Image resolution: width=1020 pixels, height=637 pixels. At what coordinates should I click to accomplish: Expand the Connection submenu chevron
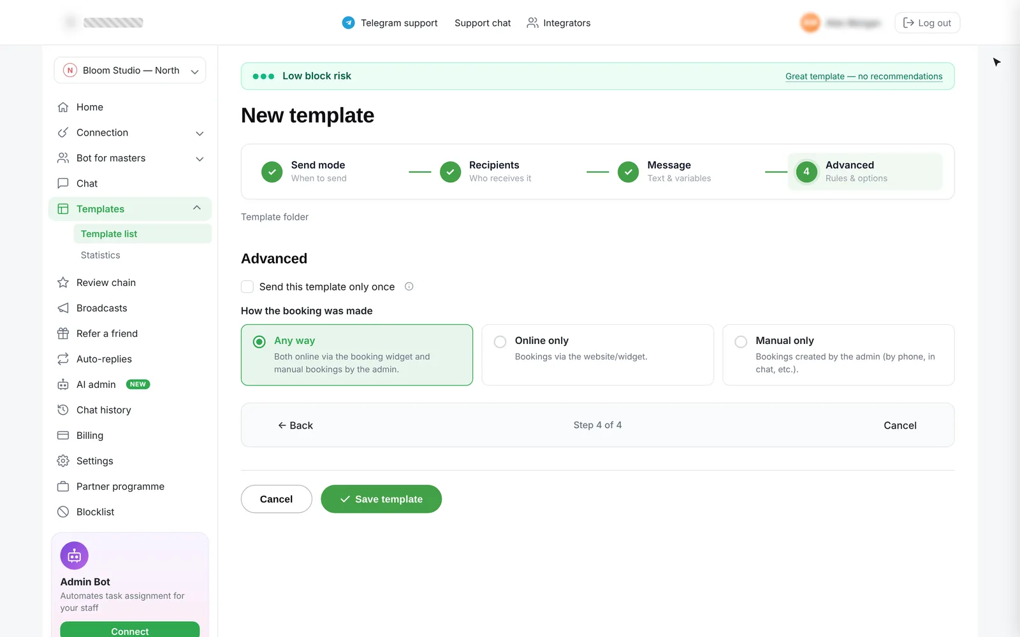(x=200, y=133)
